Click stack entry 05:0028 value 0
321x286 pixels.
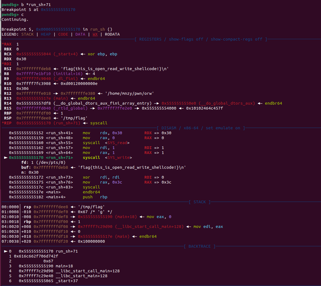click(79, 231)
